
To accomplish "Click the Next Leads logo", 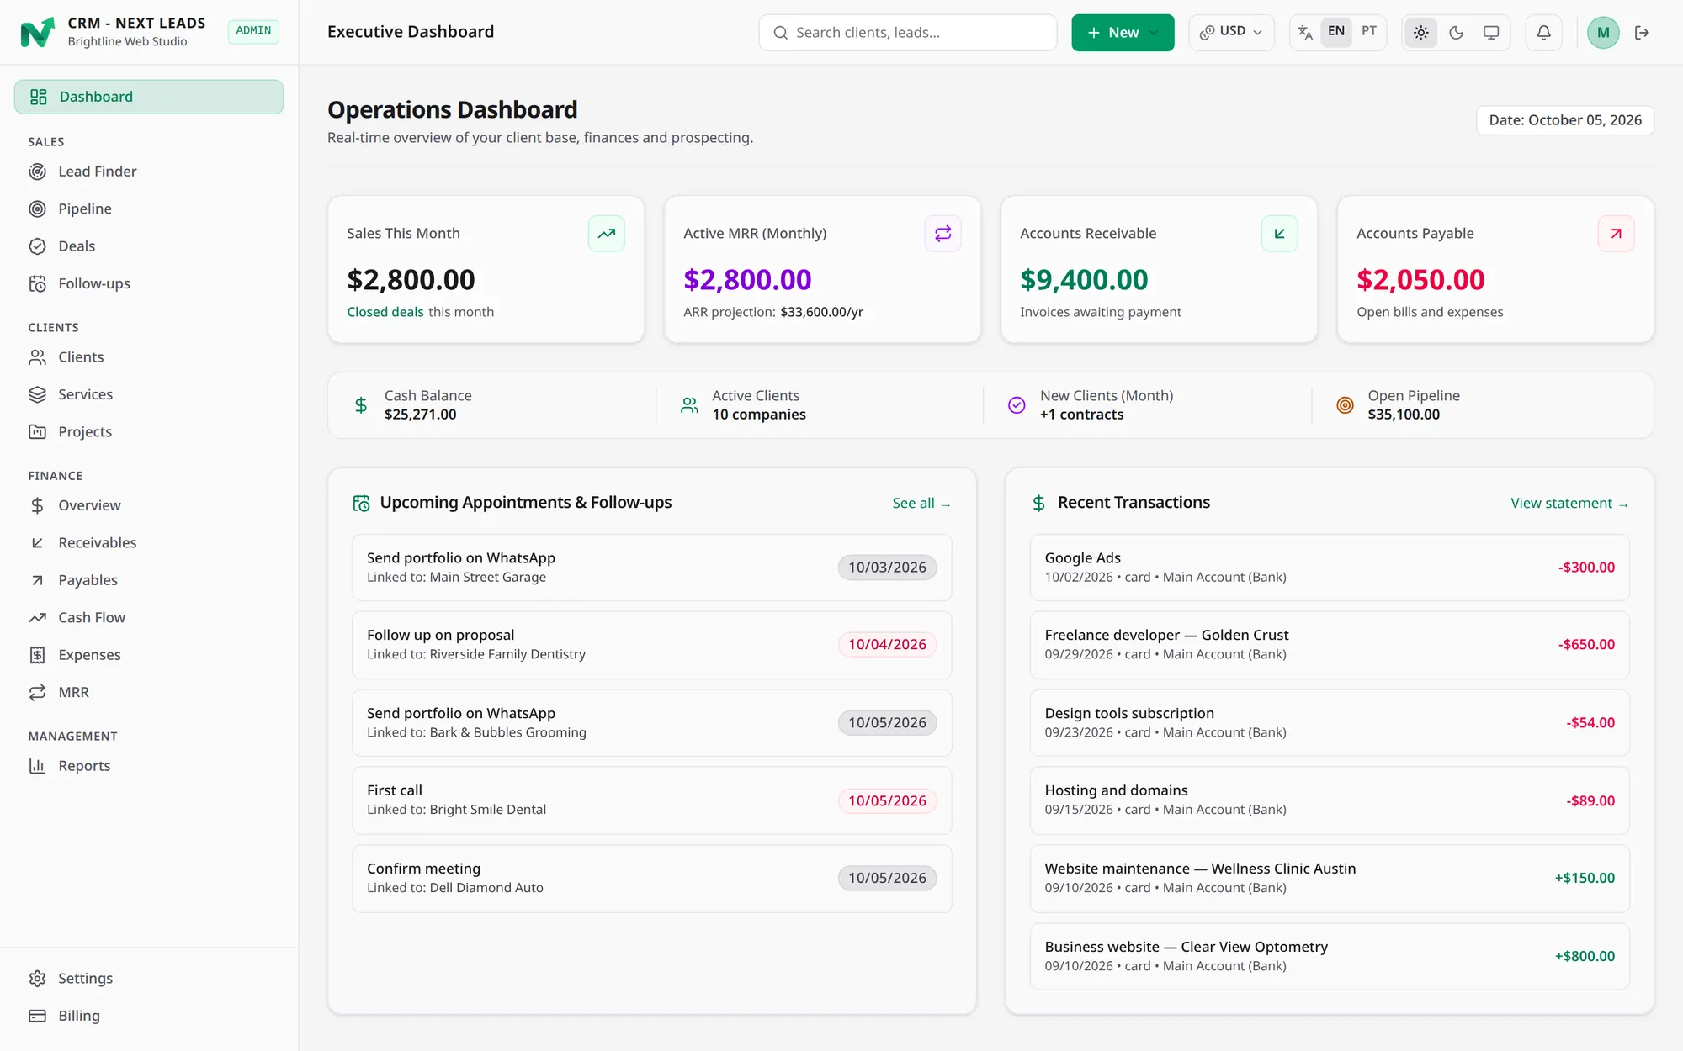I will coord(38,33).
